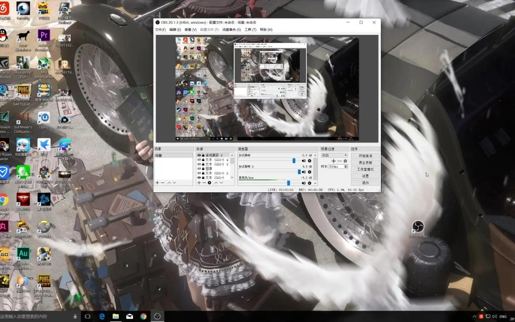Move the selected source up with arrow icon
This screenshot has height=322, width=515.
coord(216,183)
